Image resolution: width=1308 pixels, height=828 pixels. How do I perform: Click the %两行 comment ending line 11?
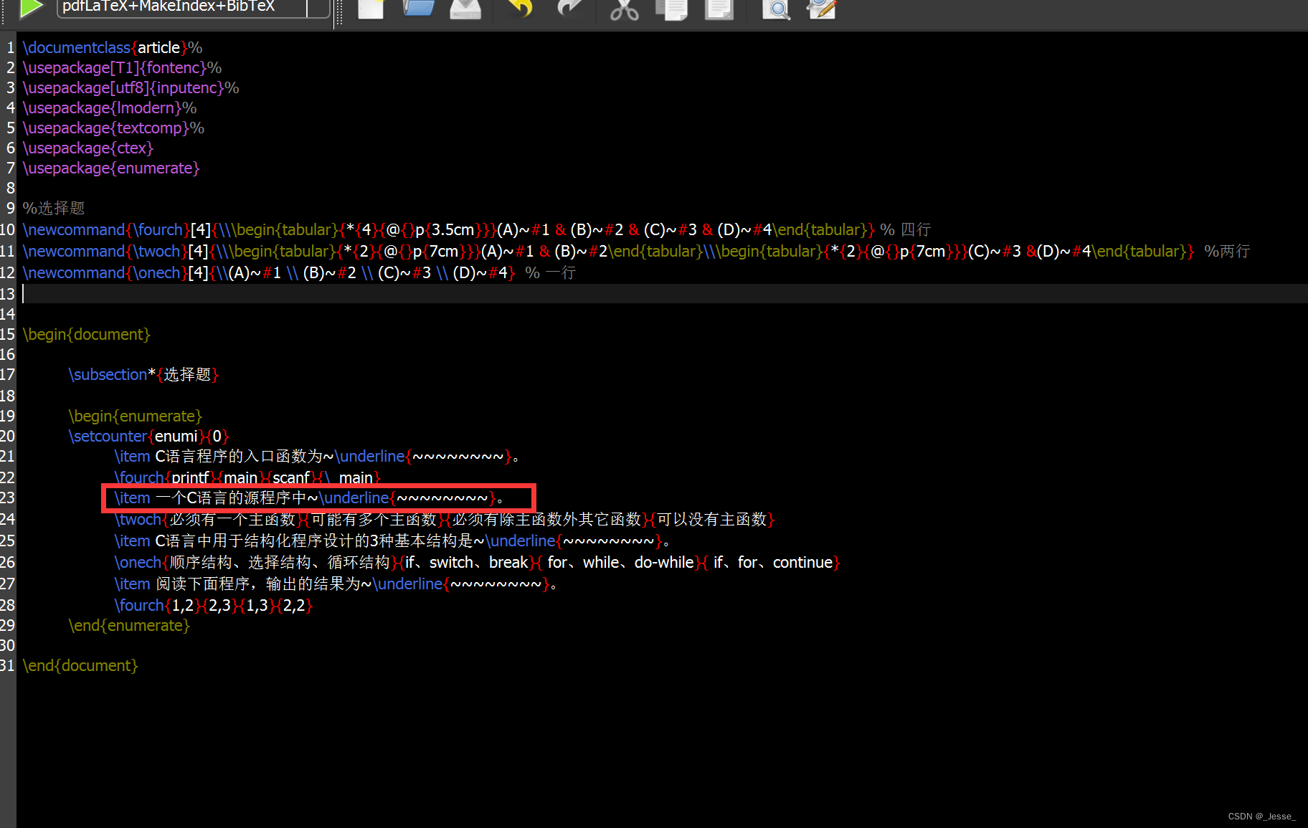(1227, 251)
